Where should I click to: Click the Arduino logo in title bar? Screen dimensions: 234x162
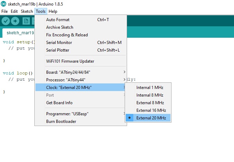tap(3, 3)
